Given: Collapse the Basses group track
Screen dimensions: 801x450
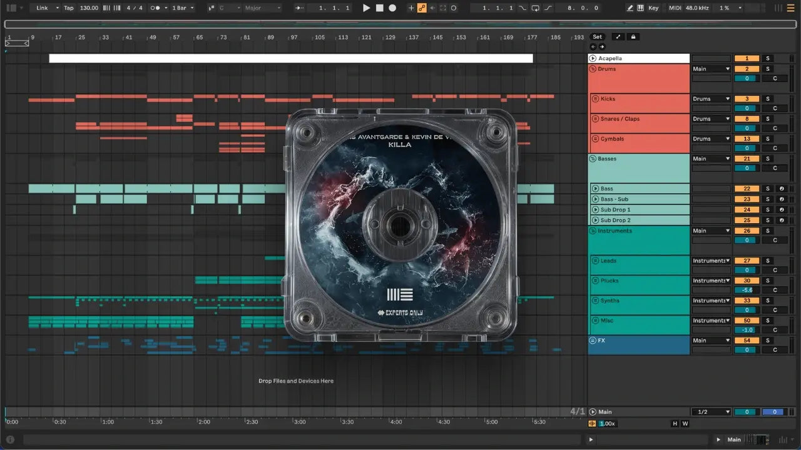Looking at the screenshot, I should tap(593, 159).
